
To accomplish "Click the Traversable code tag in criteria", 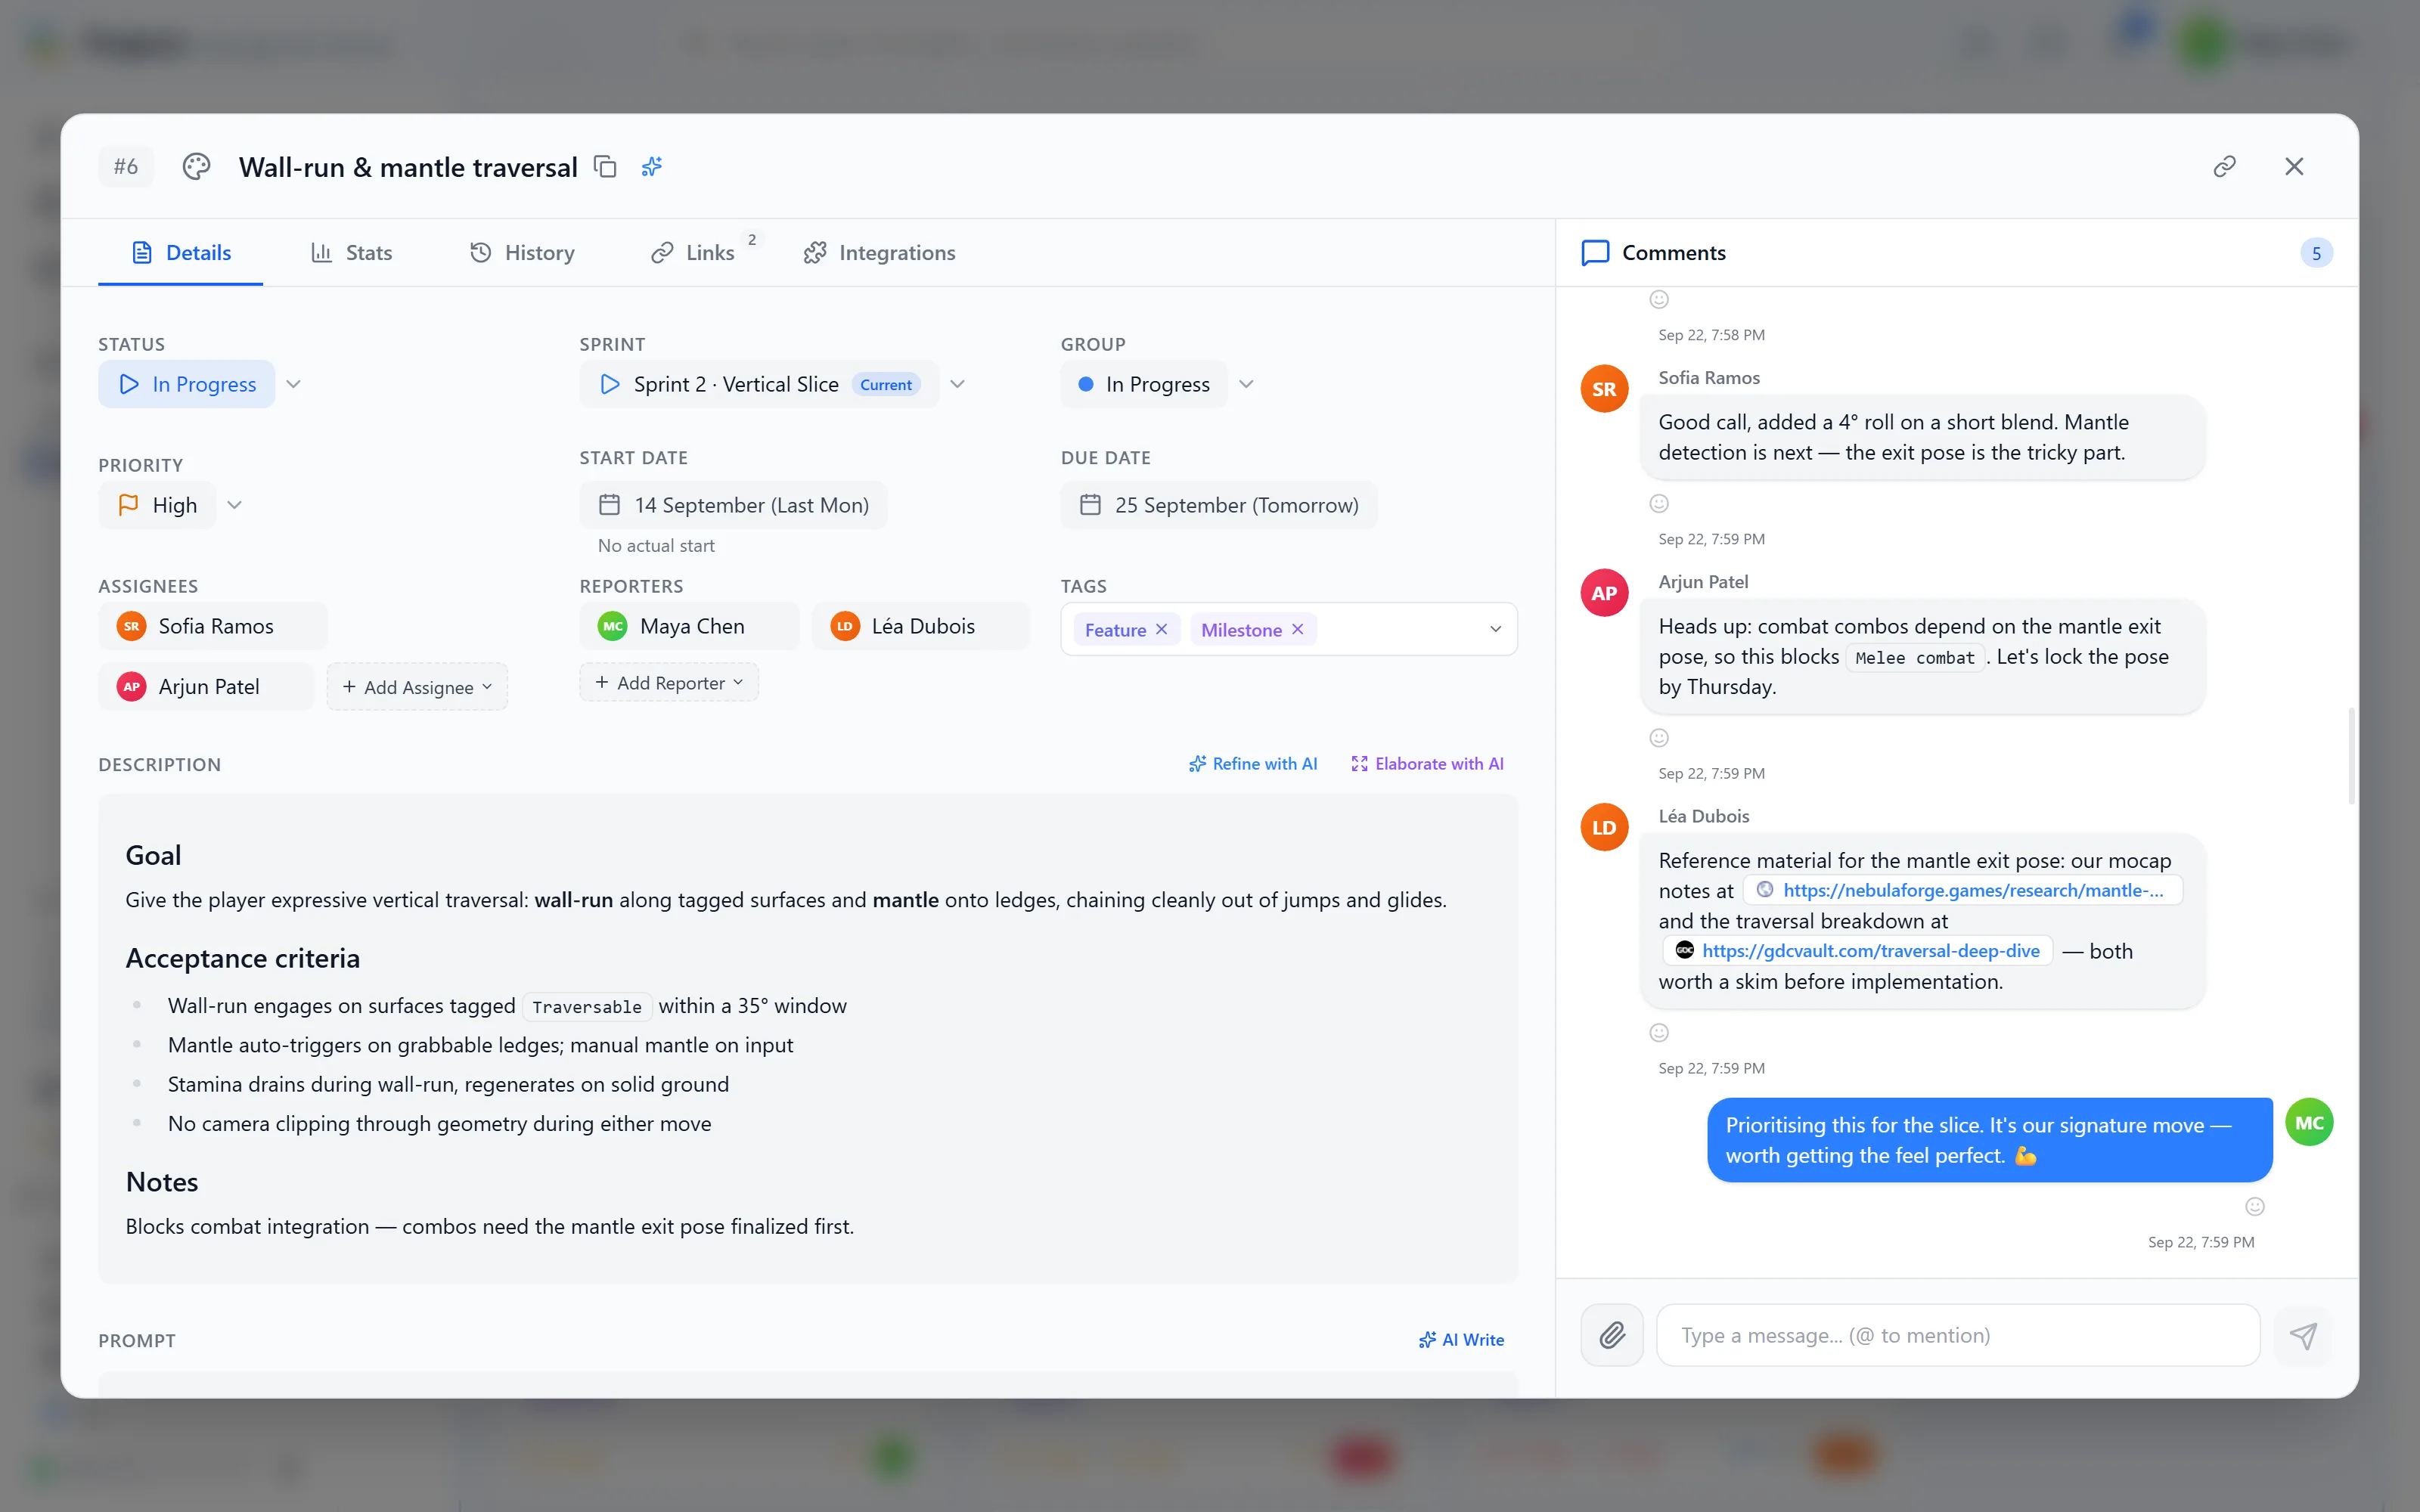I will pos(587,1007).
